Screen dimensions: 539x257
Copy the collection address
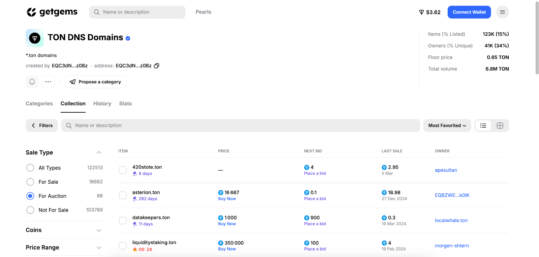click(156, 66)
